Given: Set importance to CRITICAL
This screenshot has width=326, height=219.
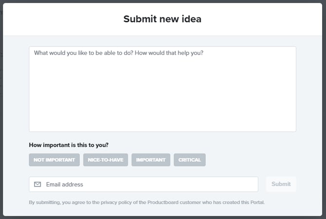Looking at the screenshot, I should [x=189, y=160].
